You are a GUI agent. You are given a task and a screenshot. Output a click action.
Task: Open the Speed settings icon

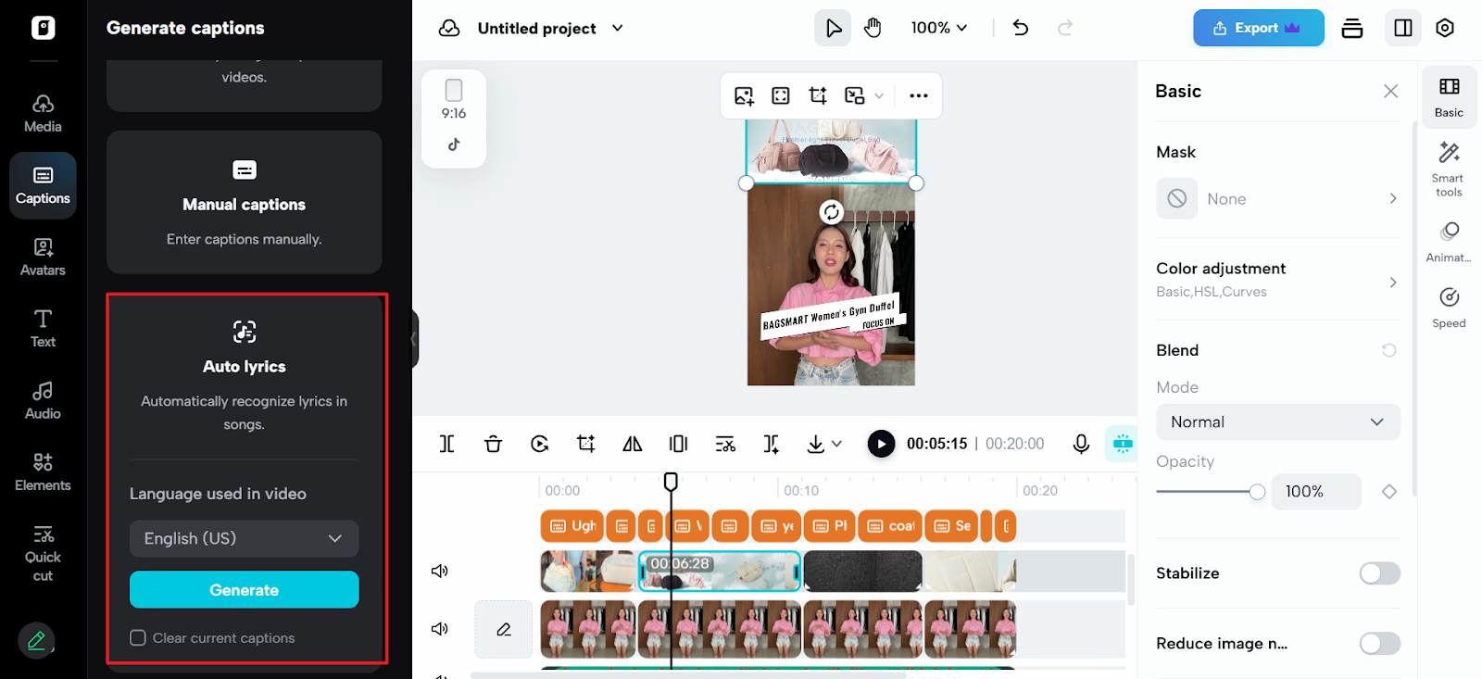(1449, 308)
